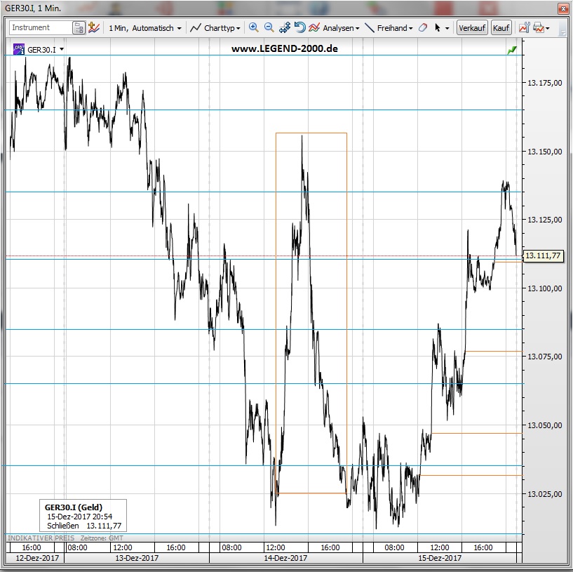Open the Analysen menu
573x572 pixels.
click(335, 28)
